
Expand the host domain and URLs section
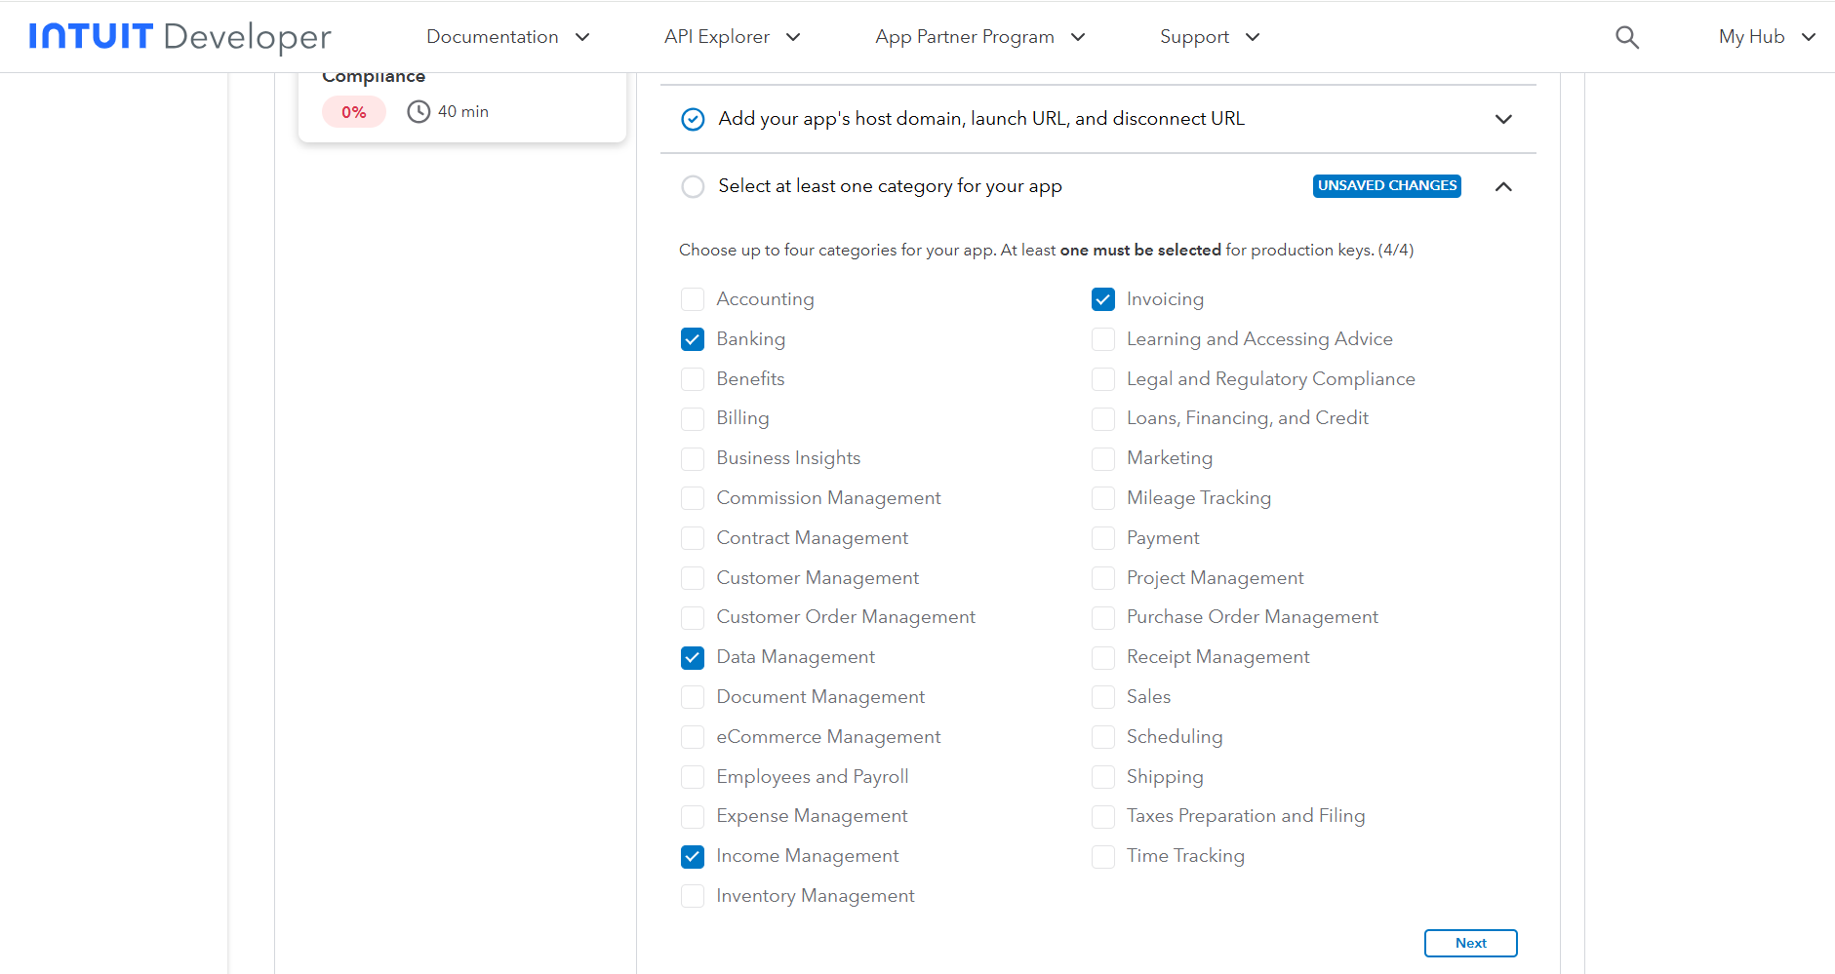pyautogui.click(x=1503, y=119)
